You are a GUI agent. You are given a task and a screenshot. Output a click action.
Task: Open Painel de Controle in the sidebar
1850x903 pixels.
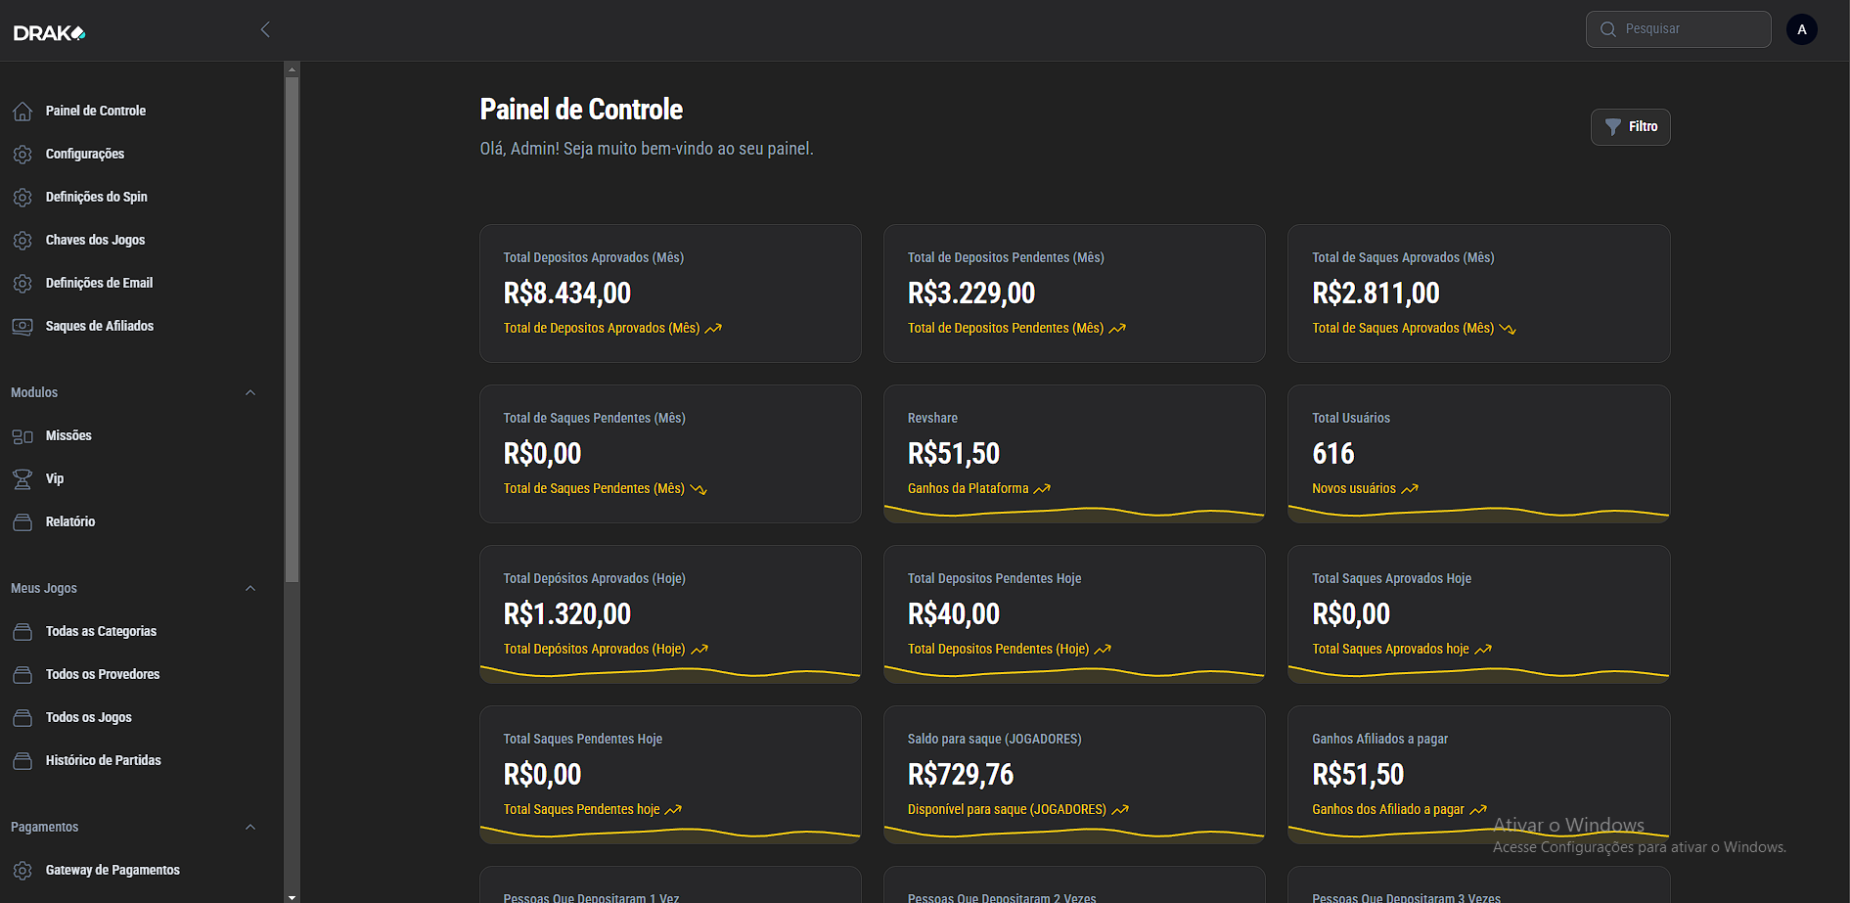point(96,111)
